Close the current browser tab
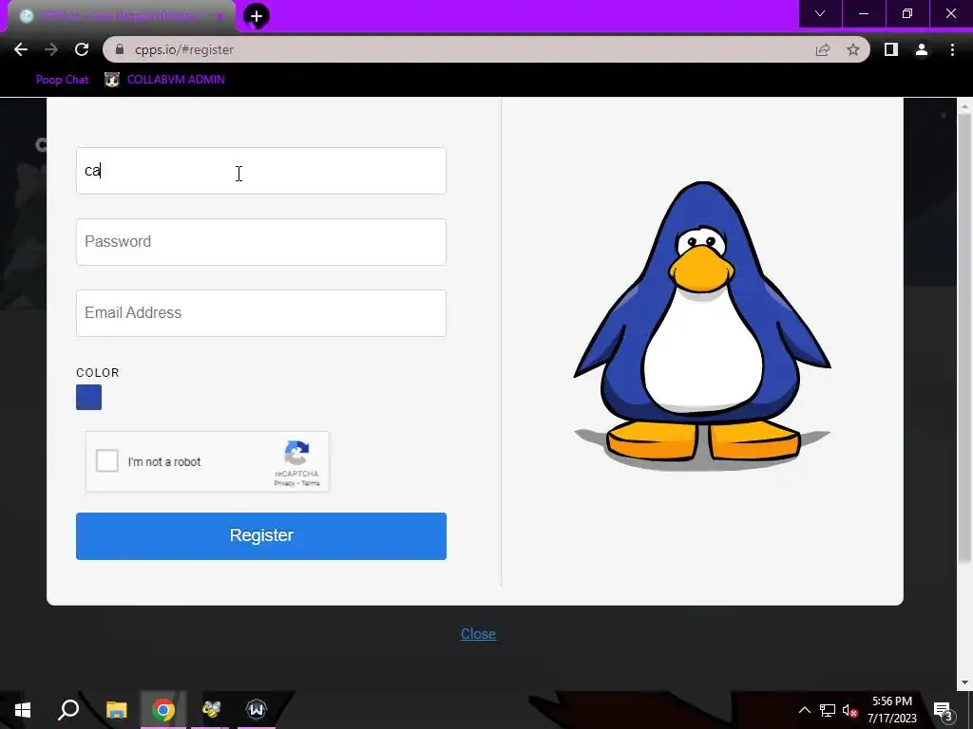Image resolution: width=973 pixels, height=729 pixels. tap(219, 16)
